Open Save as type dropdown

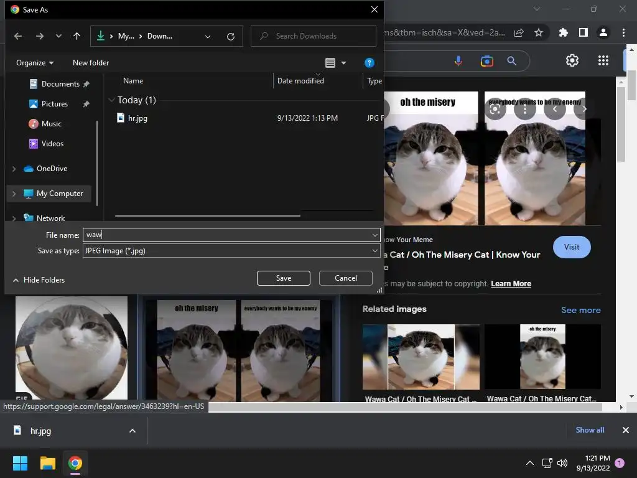point(374,251)
